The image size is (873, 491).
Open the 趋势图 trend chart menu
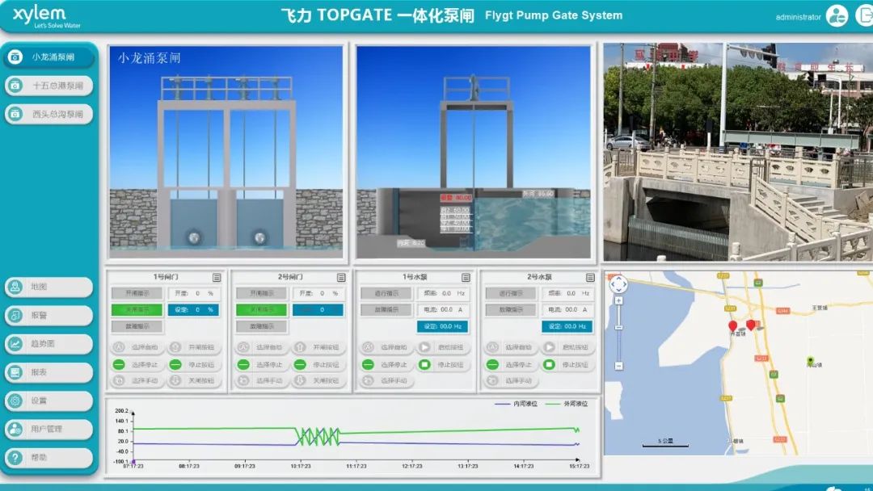tap(49, 344)
